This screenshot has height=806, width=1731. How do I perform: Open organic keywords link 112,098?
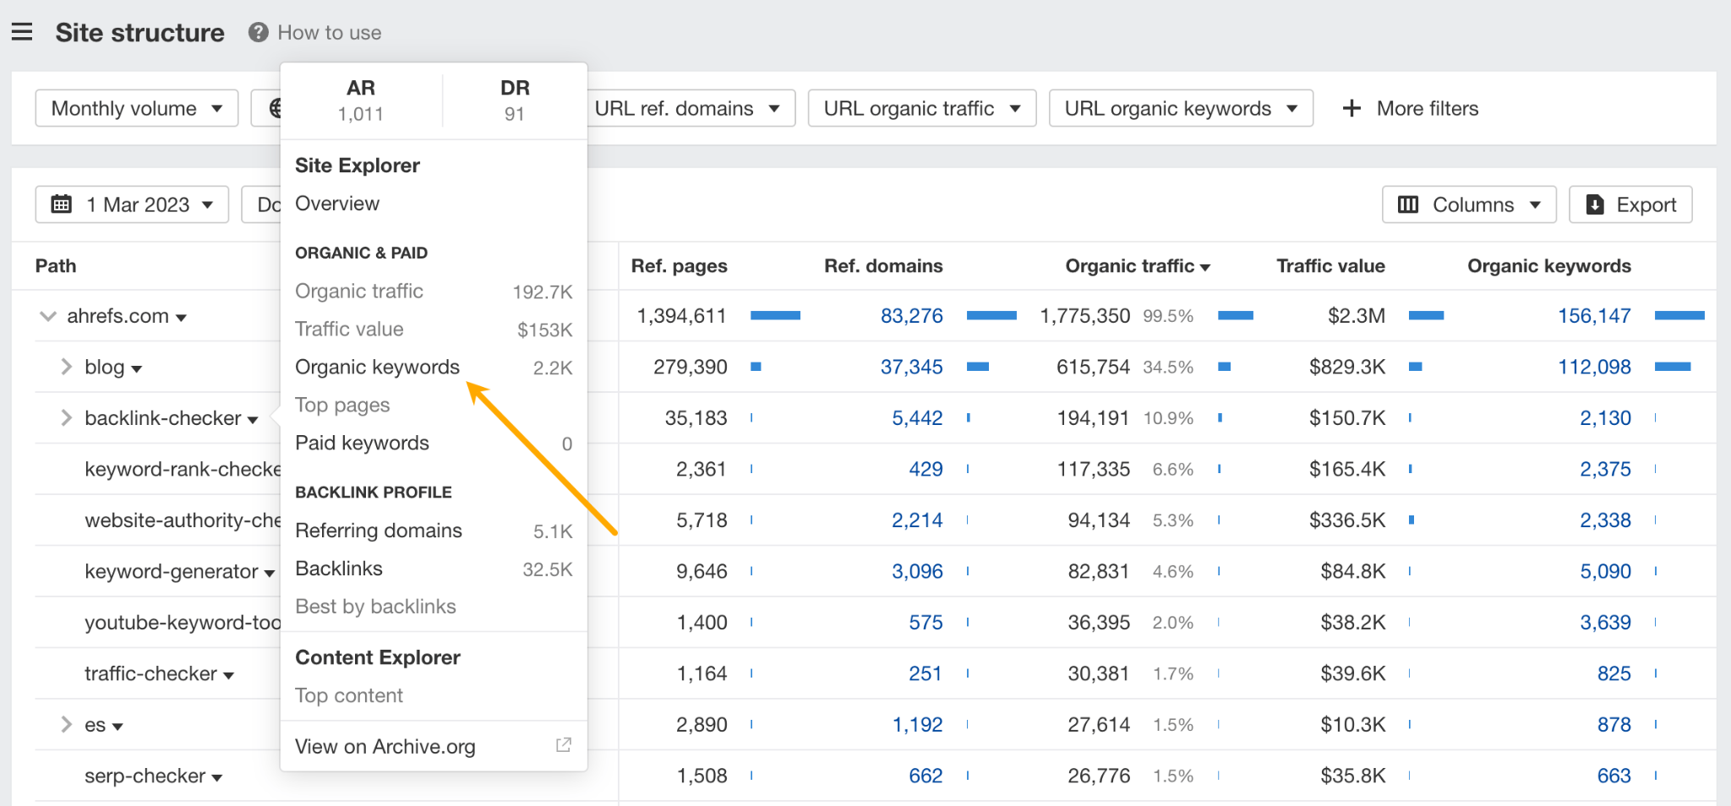[1595, 367]
